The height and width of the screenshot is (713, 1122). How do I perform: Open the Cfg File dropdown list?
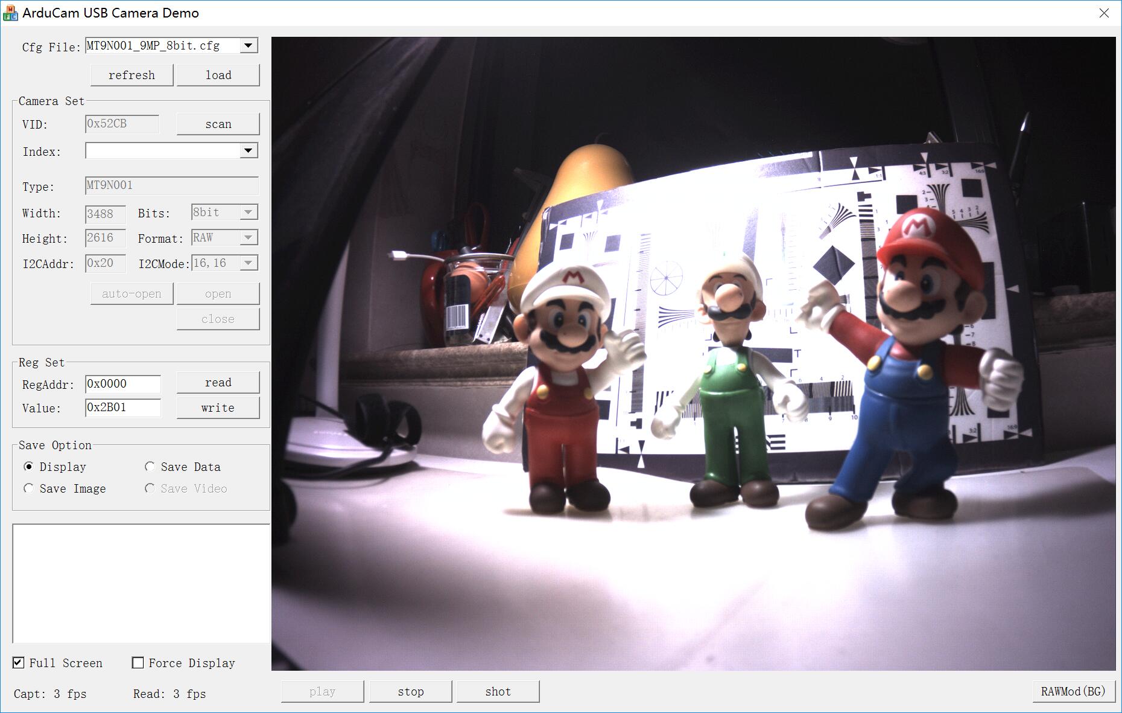249,46
